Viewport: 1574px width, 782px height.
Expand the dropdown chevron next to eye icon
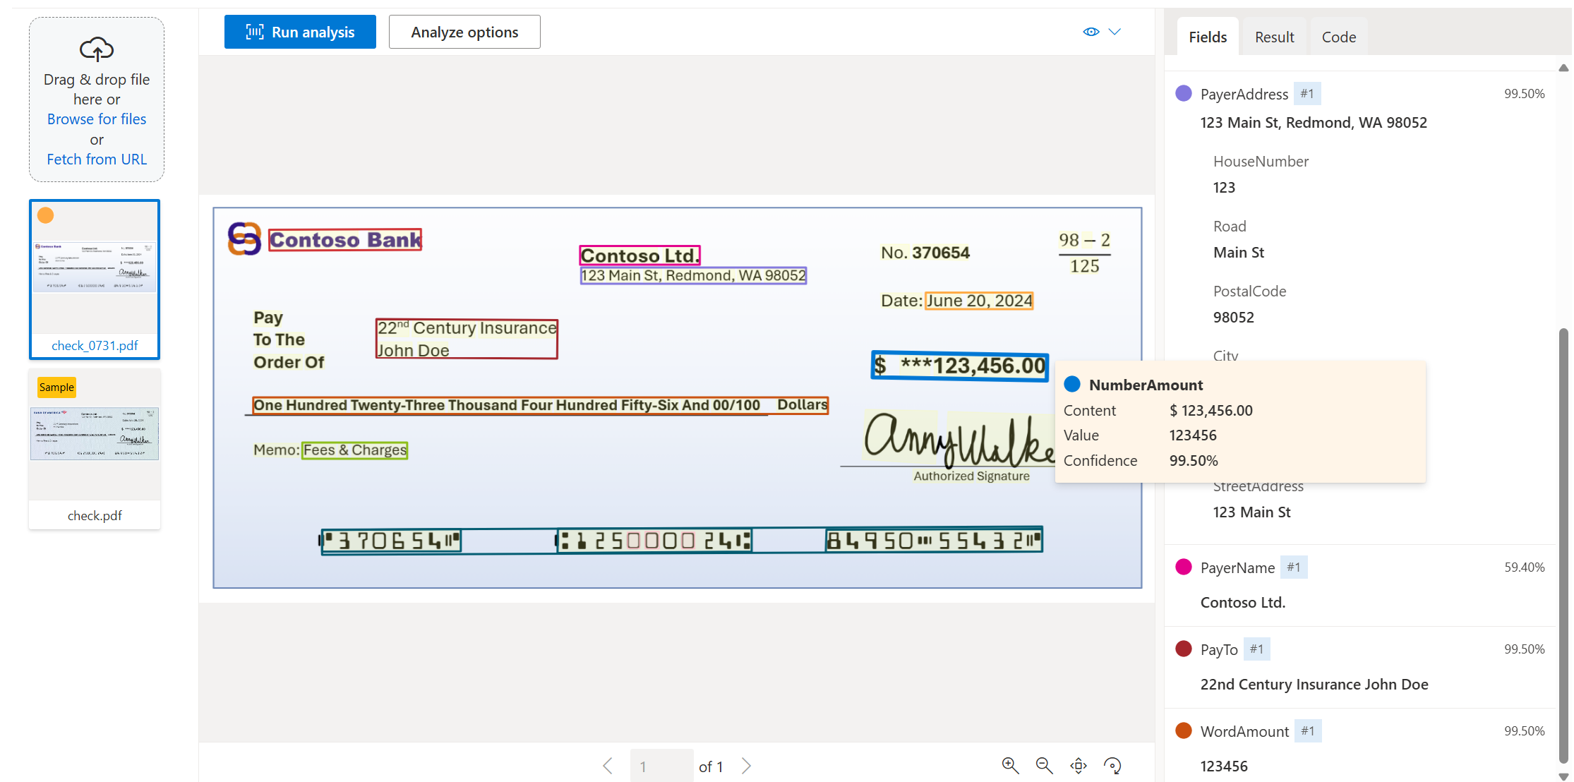[x=1115, y=32]
